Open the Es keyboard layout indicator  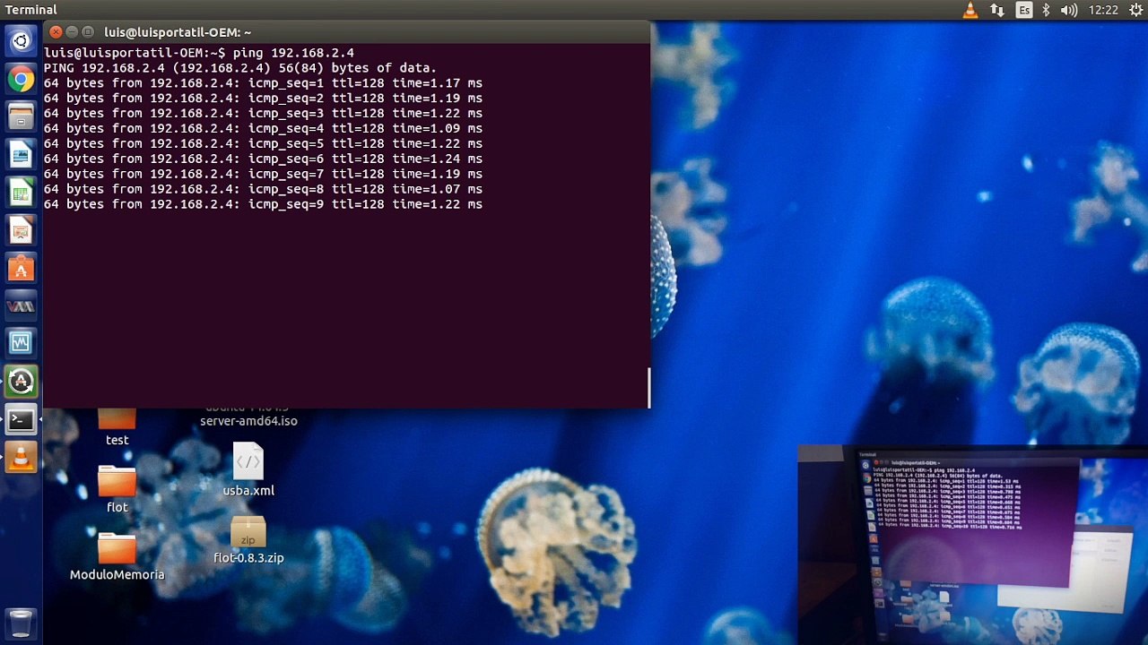click(1024, 10)
